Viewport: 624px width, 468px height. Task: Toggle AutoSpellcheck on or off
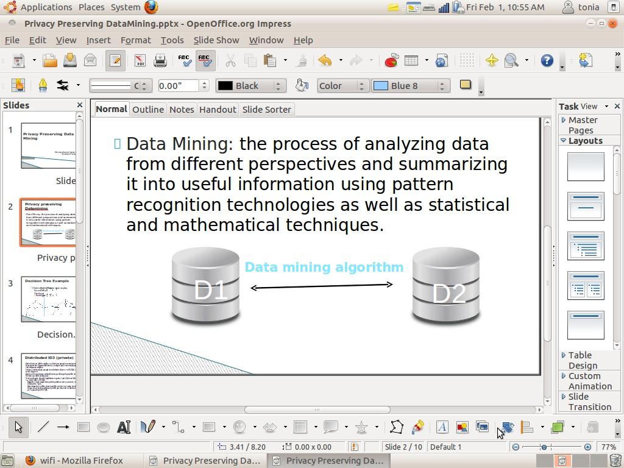tap(205, 60)
